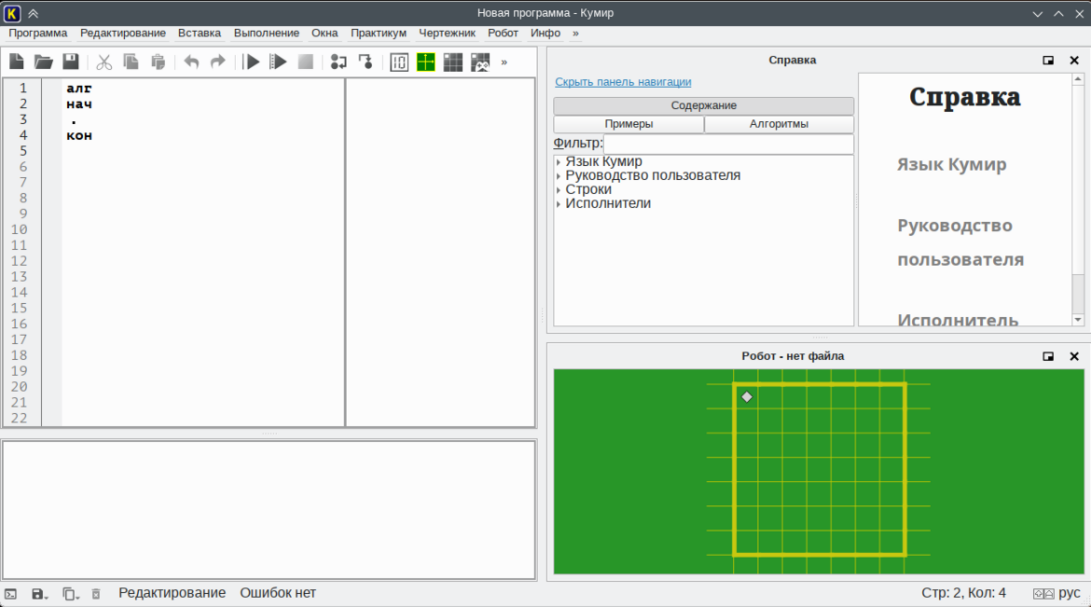Expand the Строки tree node
This screenshot has height=607, width=1091.
click(x=559, y=189)
